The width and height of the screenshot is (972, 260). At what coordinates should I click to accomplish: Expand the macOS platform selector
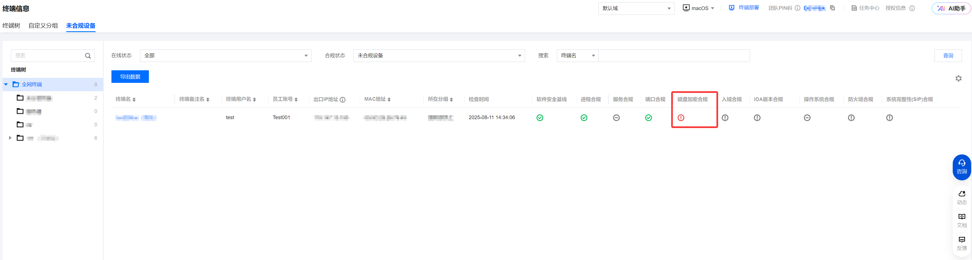699,8
